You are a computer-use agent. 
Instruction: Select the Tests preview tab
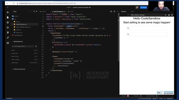pyautogui.click(x=132, y=12)
